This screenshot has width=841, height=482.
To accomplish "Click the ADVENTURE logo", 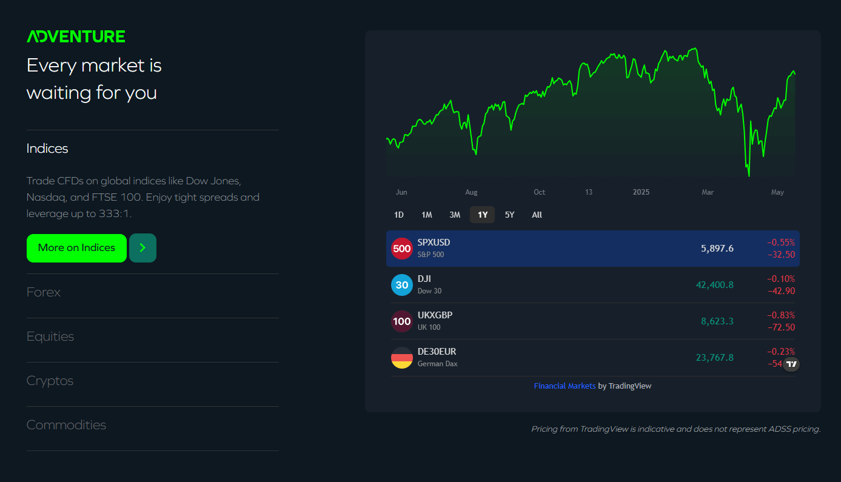I will (76, 36).
